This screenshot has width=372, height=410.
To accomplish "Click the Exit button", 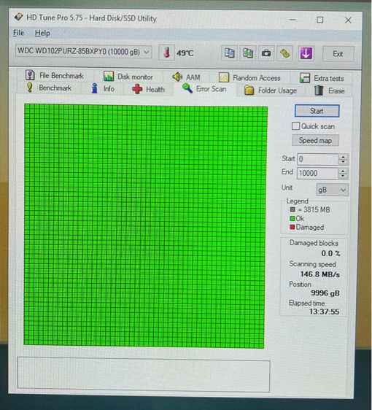I will coord(338,54).
